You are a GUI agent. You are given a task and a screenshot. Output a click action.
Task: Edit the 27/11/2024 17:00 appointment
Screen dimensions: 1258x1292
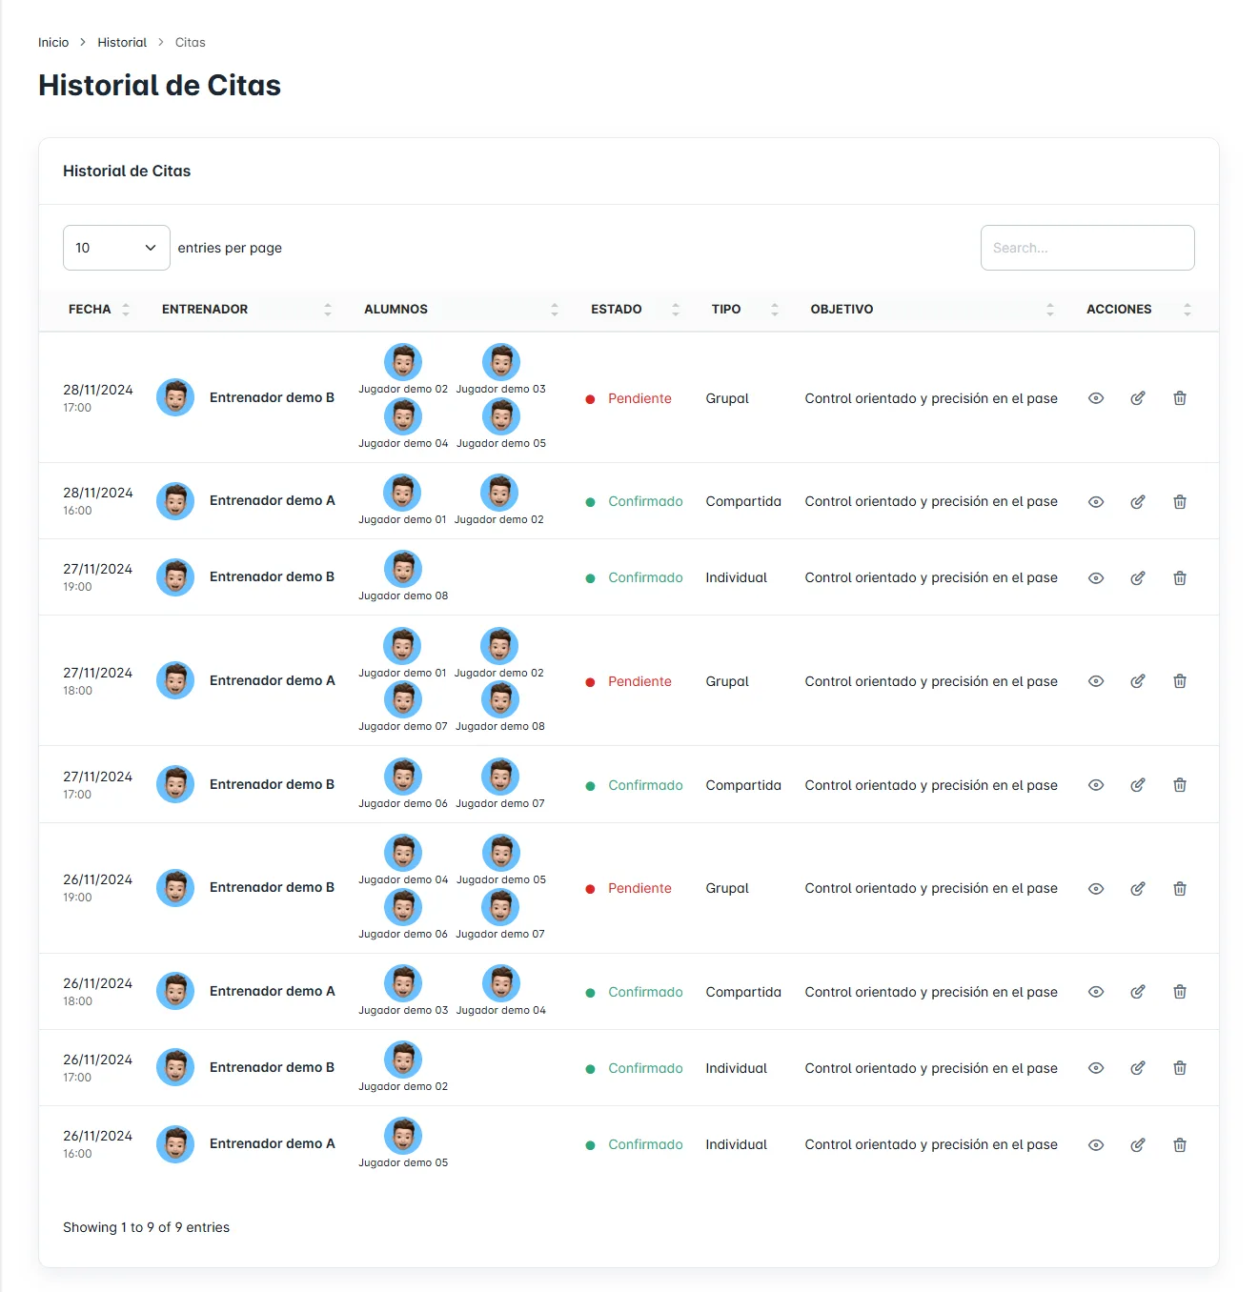point(1138,785)
